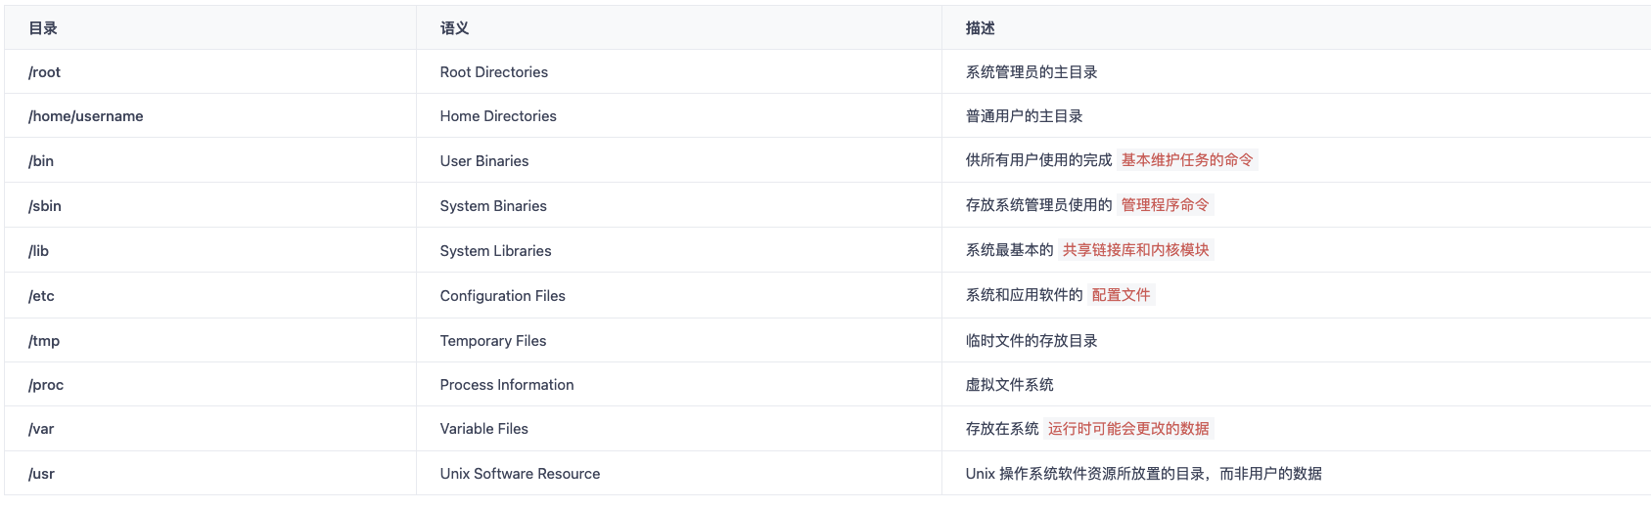Click the 虚拟文件系统 description cell
This screenshot has width=1651, height=509.
(x=1009, y=385)
